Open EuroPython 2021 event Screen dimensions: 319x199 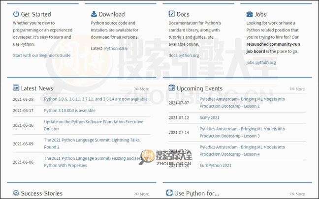click(215, 165)
